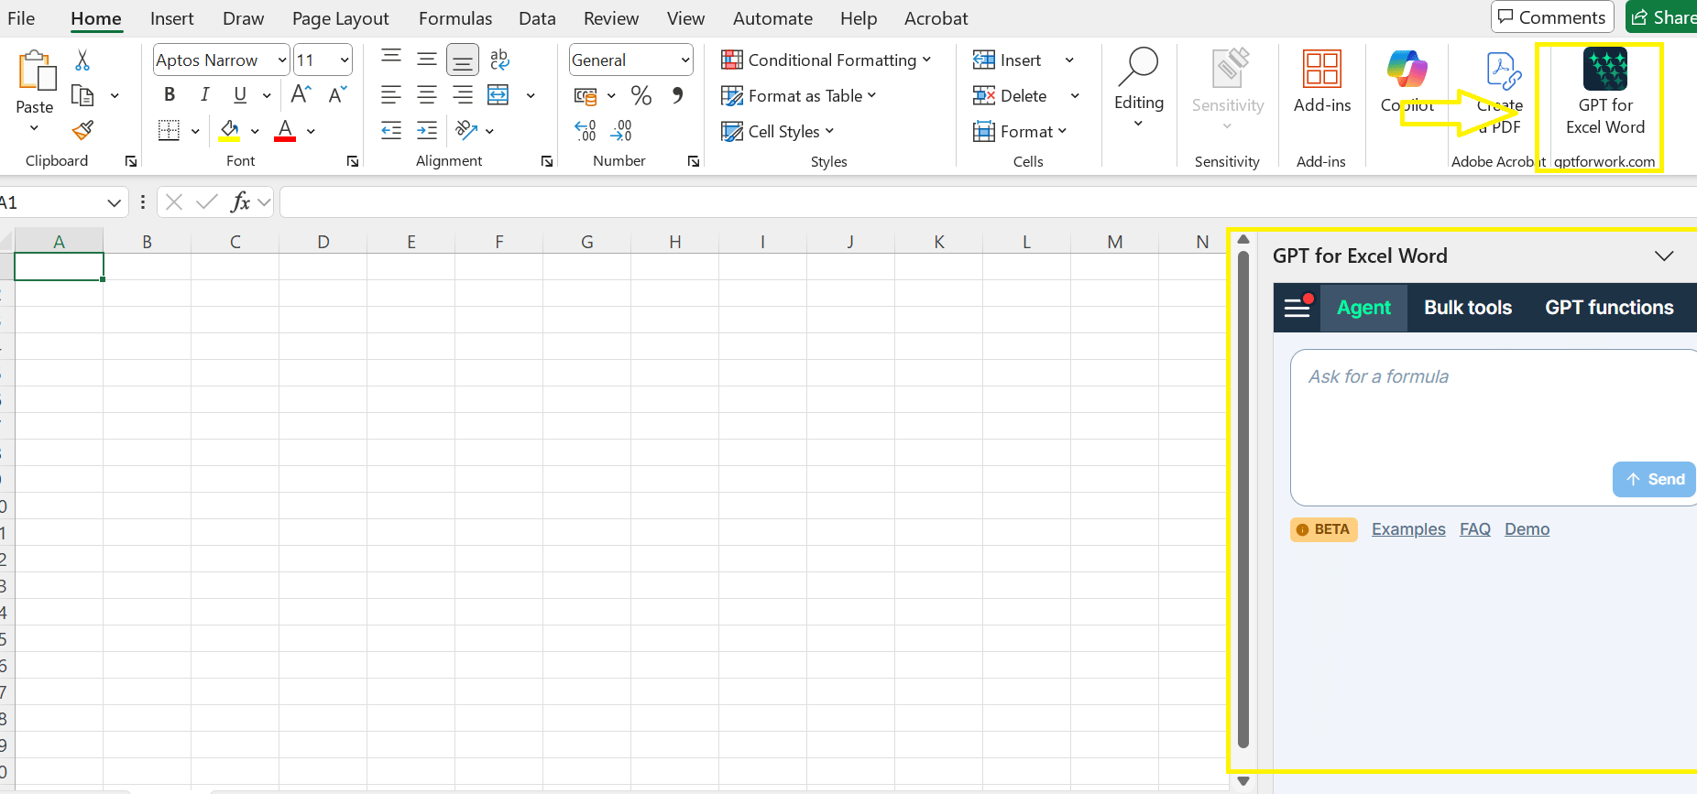Increase font size with larger A icon
The width and height of the screenshot is (1697, 794).
coord(301,94)
